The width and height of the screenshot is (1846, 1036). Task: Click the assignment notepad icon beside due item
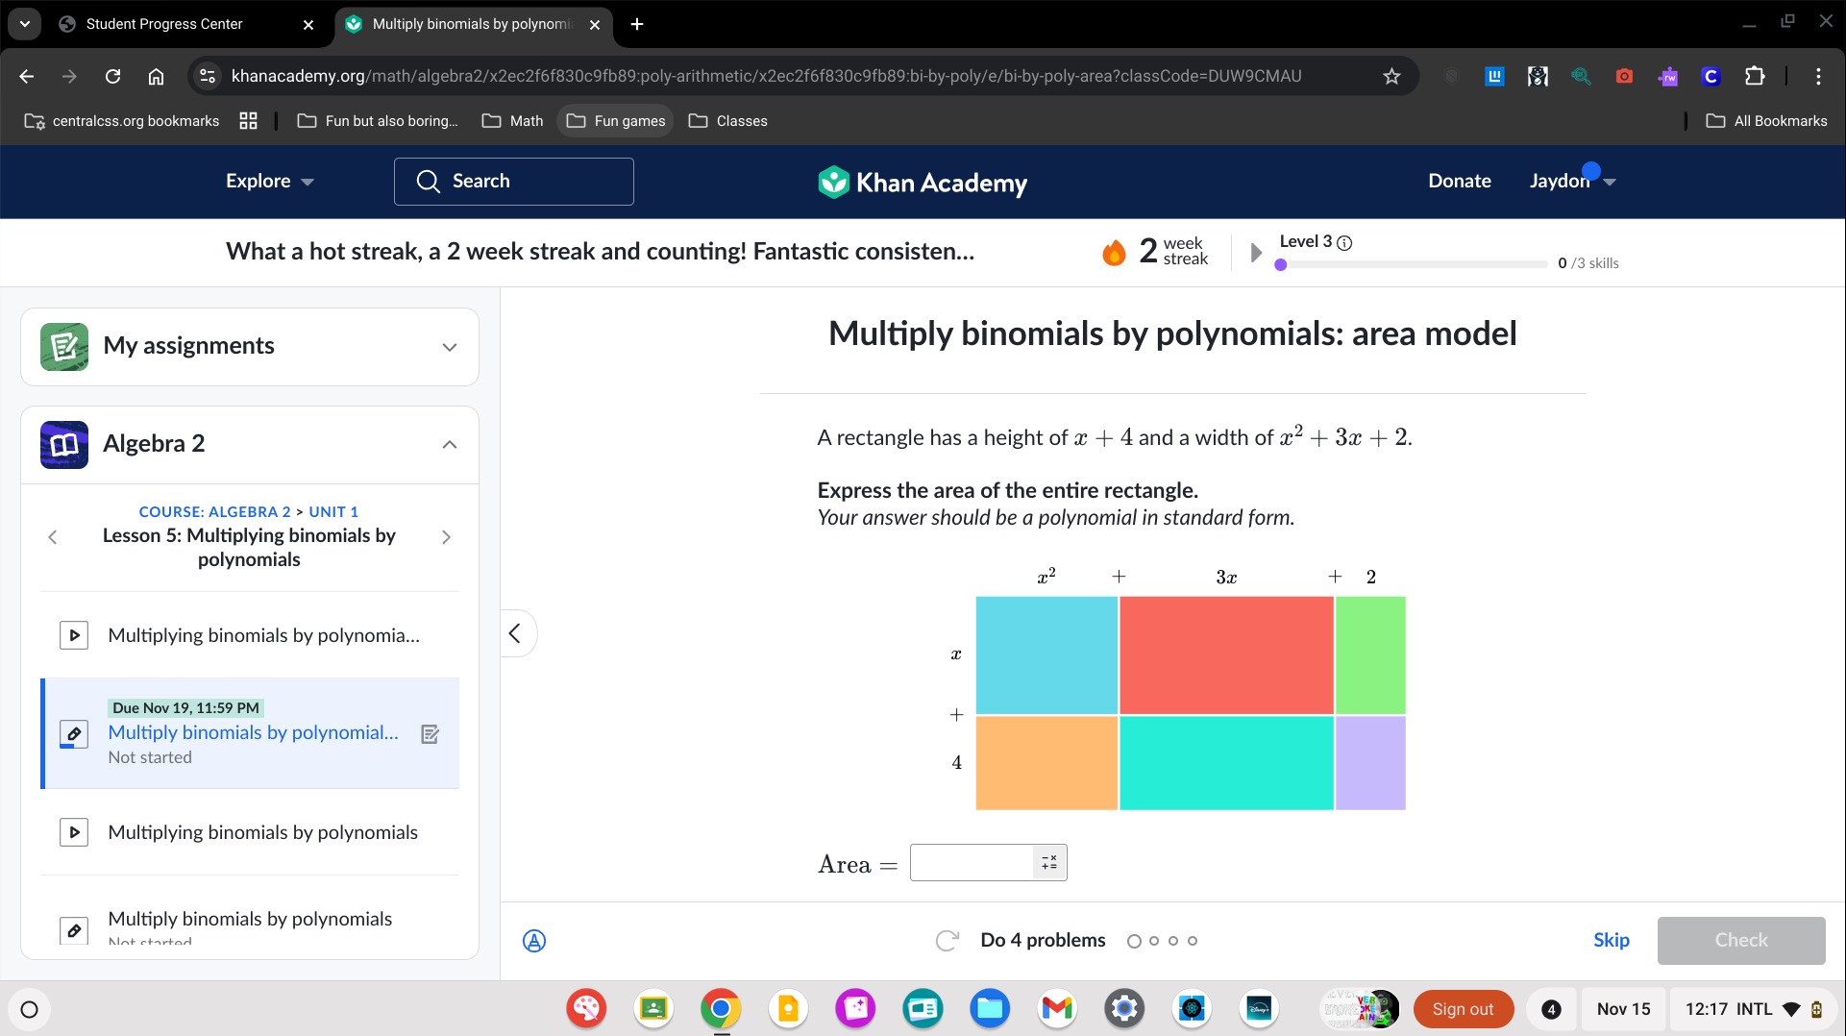pos(431,734)
